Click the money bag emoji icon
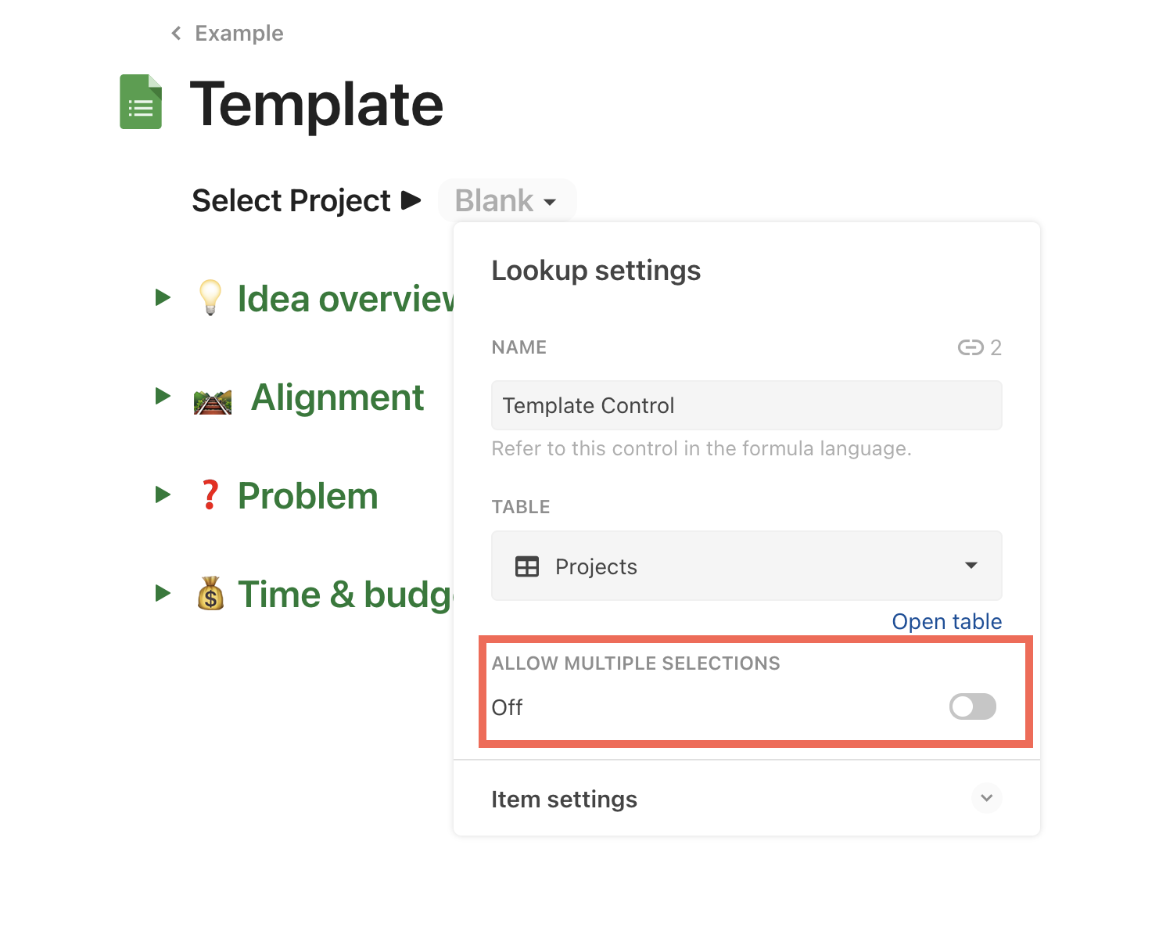Image resolution: width=1159 pixels, height=931 pixels. pyautogui.click(x=210, y=594)
